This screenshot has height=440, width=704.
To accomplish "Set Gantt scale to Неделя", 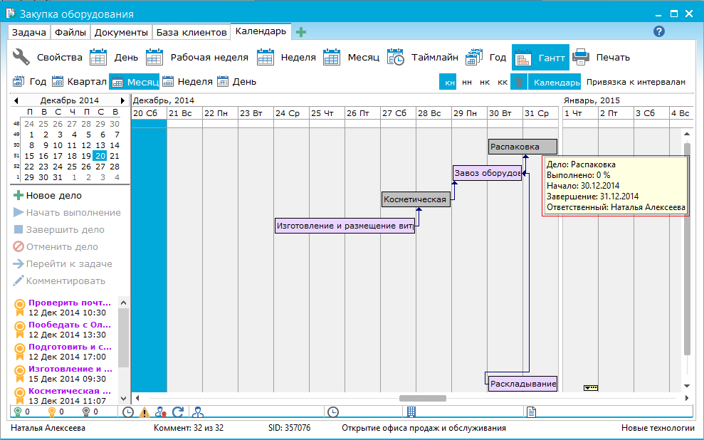I will click(187, 82).
